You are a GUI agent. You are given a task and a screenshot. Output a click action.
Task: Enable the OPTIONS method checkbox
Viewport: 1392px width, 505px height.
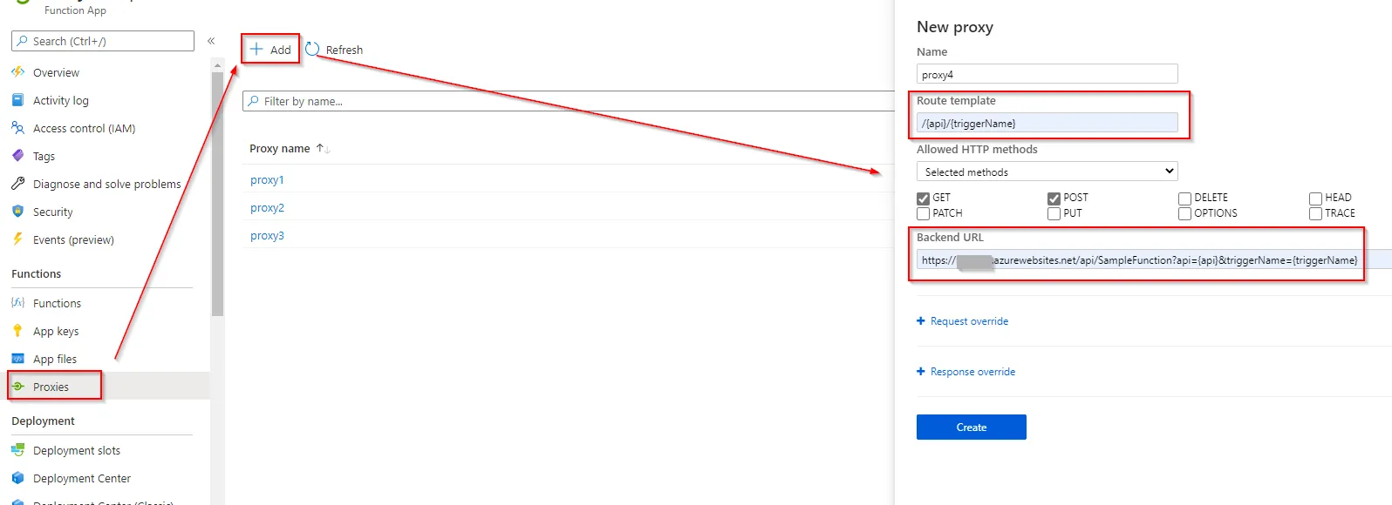click(1184, 213)
